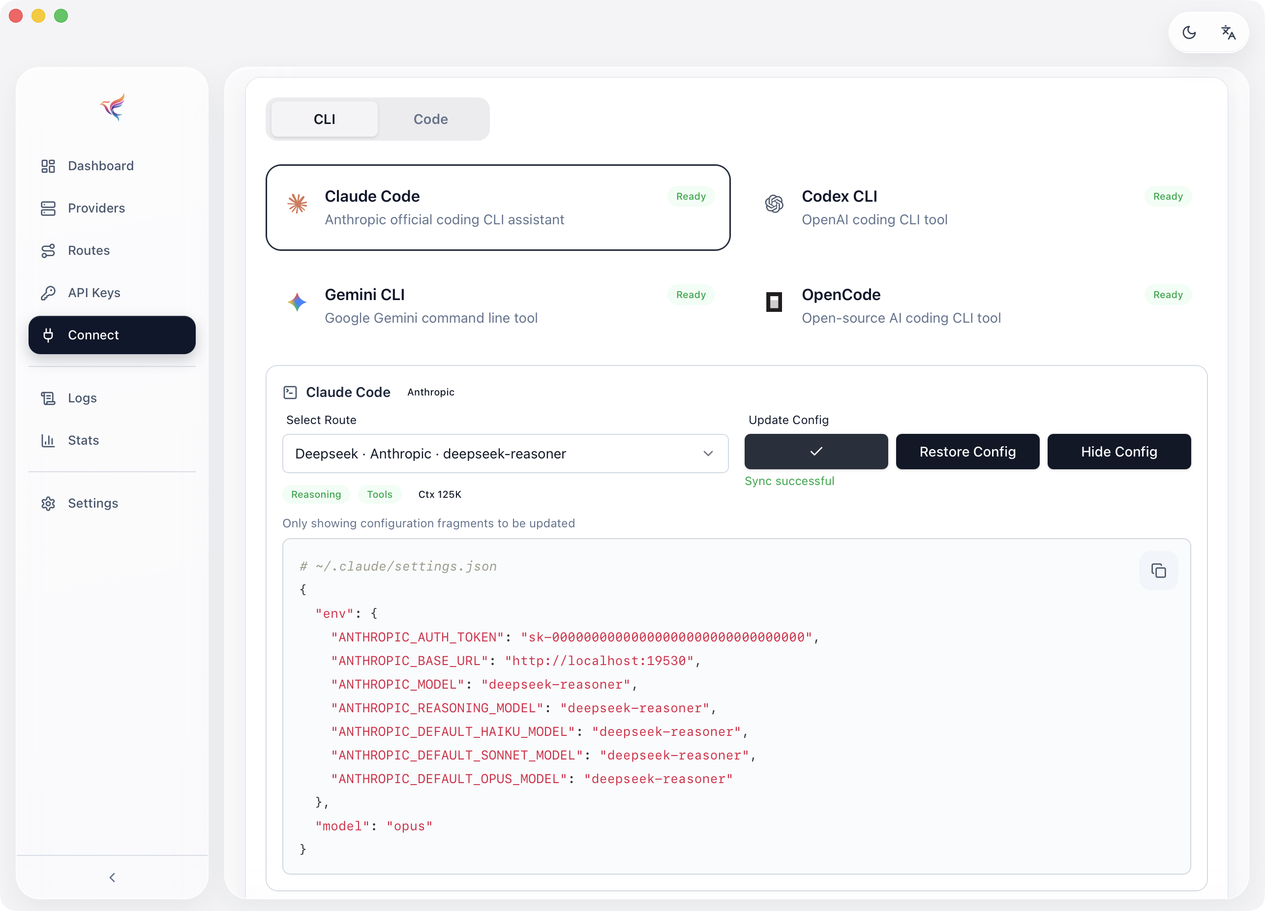The width and height of the screenshot is (1265, 911).
Task: Click the ANTHROPIC_DEFAULT_OPUS_MODEL config line
Action: 532,779
